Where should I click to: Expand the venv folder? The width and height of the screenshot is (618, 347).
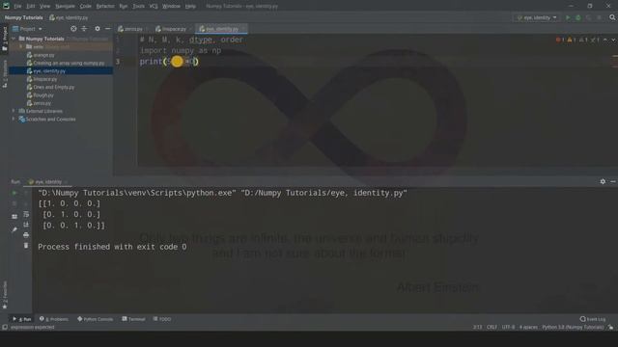tap(21, 47)
